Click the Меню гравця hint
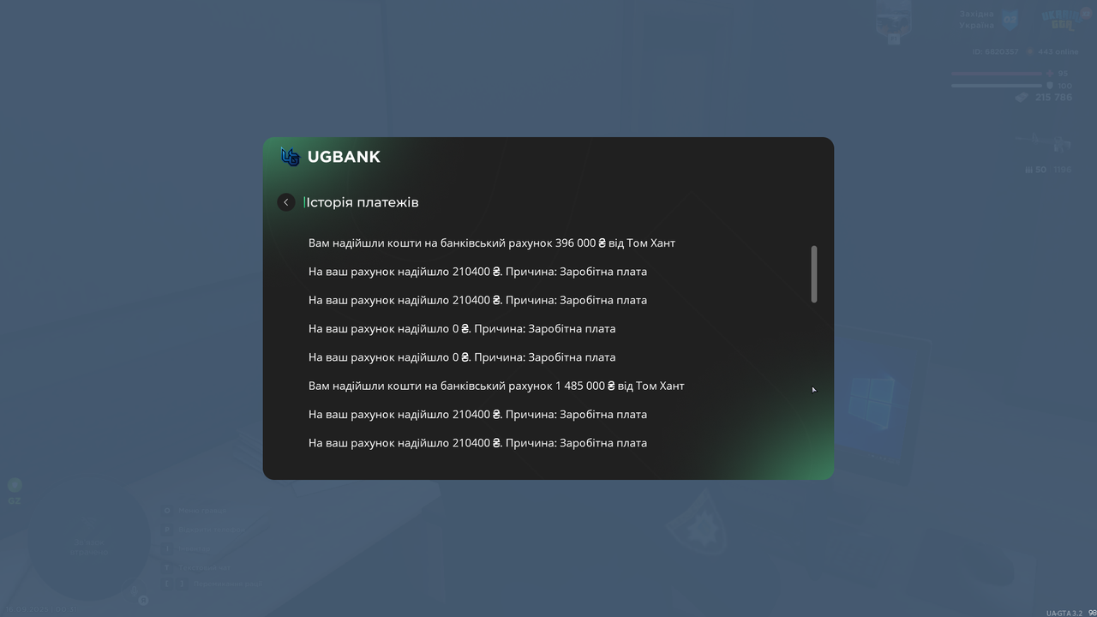The height and width of the screenshot is (617, 1097). point(203,511)
